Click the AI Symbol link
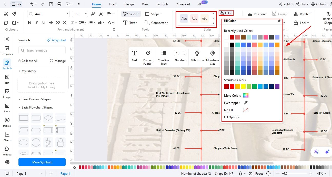 (56, 40)
